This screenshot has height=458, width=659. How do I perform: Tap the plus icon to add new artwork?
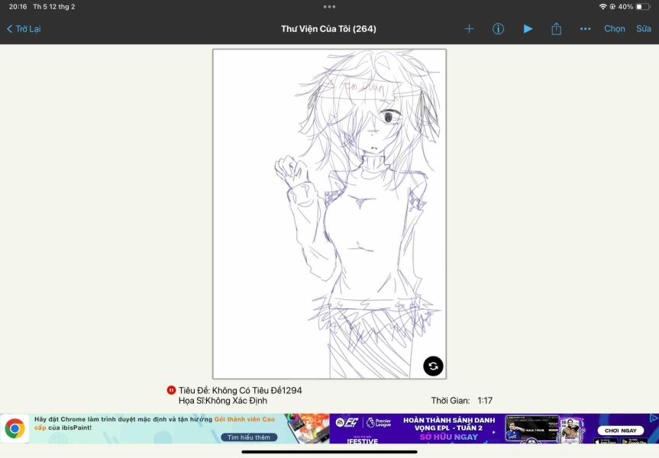[x=469, y=28]
